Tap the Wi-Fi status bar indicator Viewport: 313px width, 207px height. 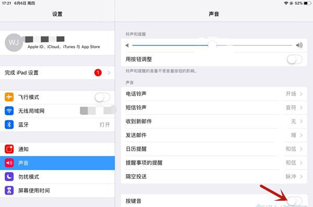click(x=286, y=3)
